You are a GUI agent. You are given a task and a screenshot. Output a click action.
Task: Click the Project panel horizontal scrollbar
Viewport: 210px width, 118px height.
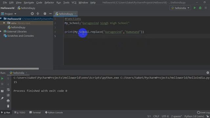[x=19, y=69]
